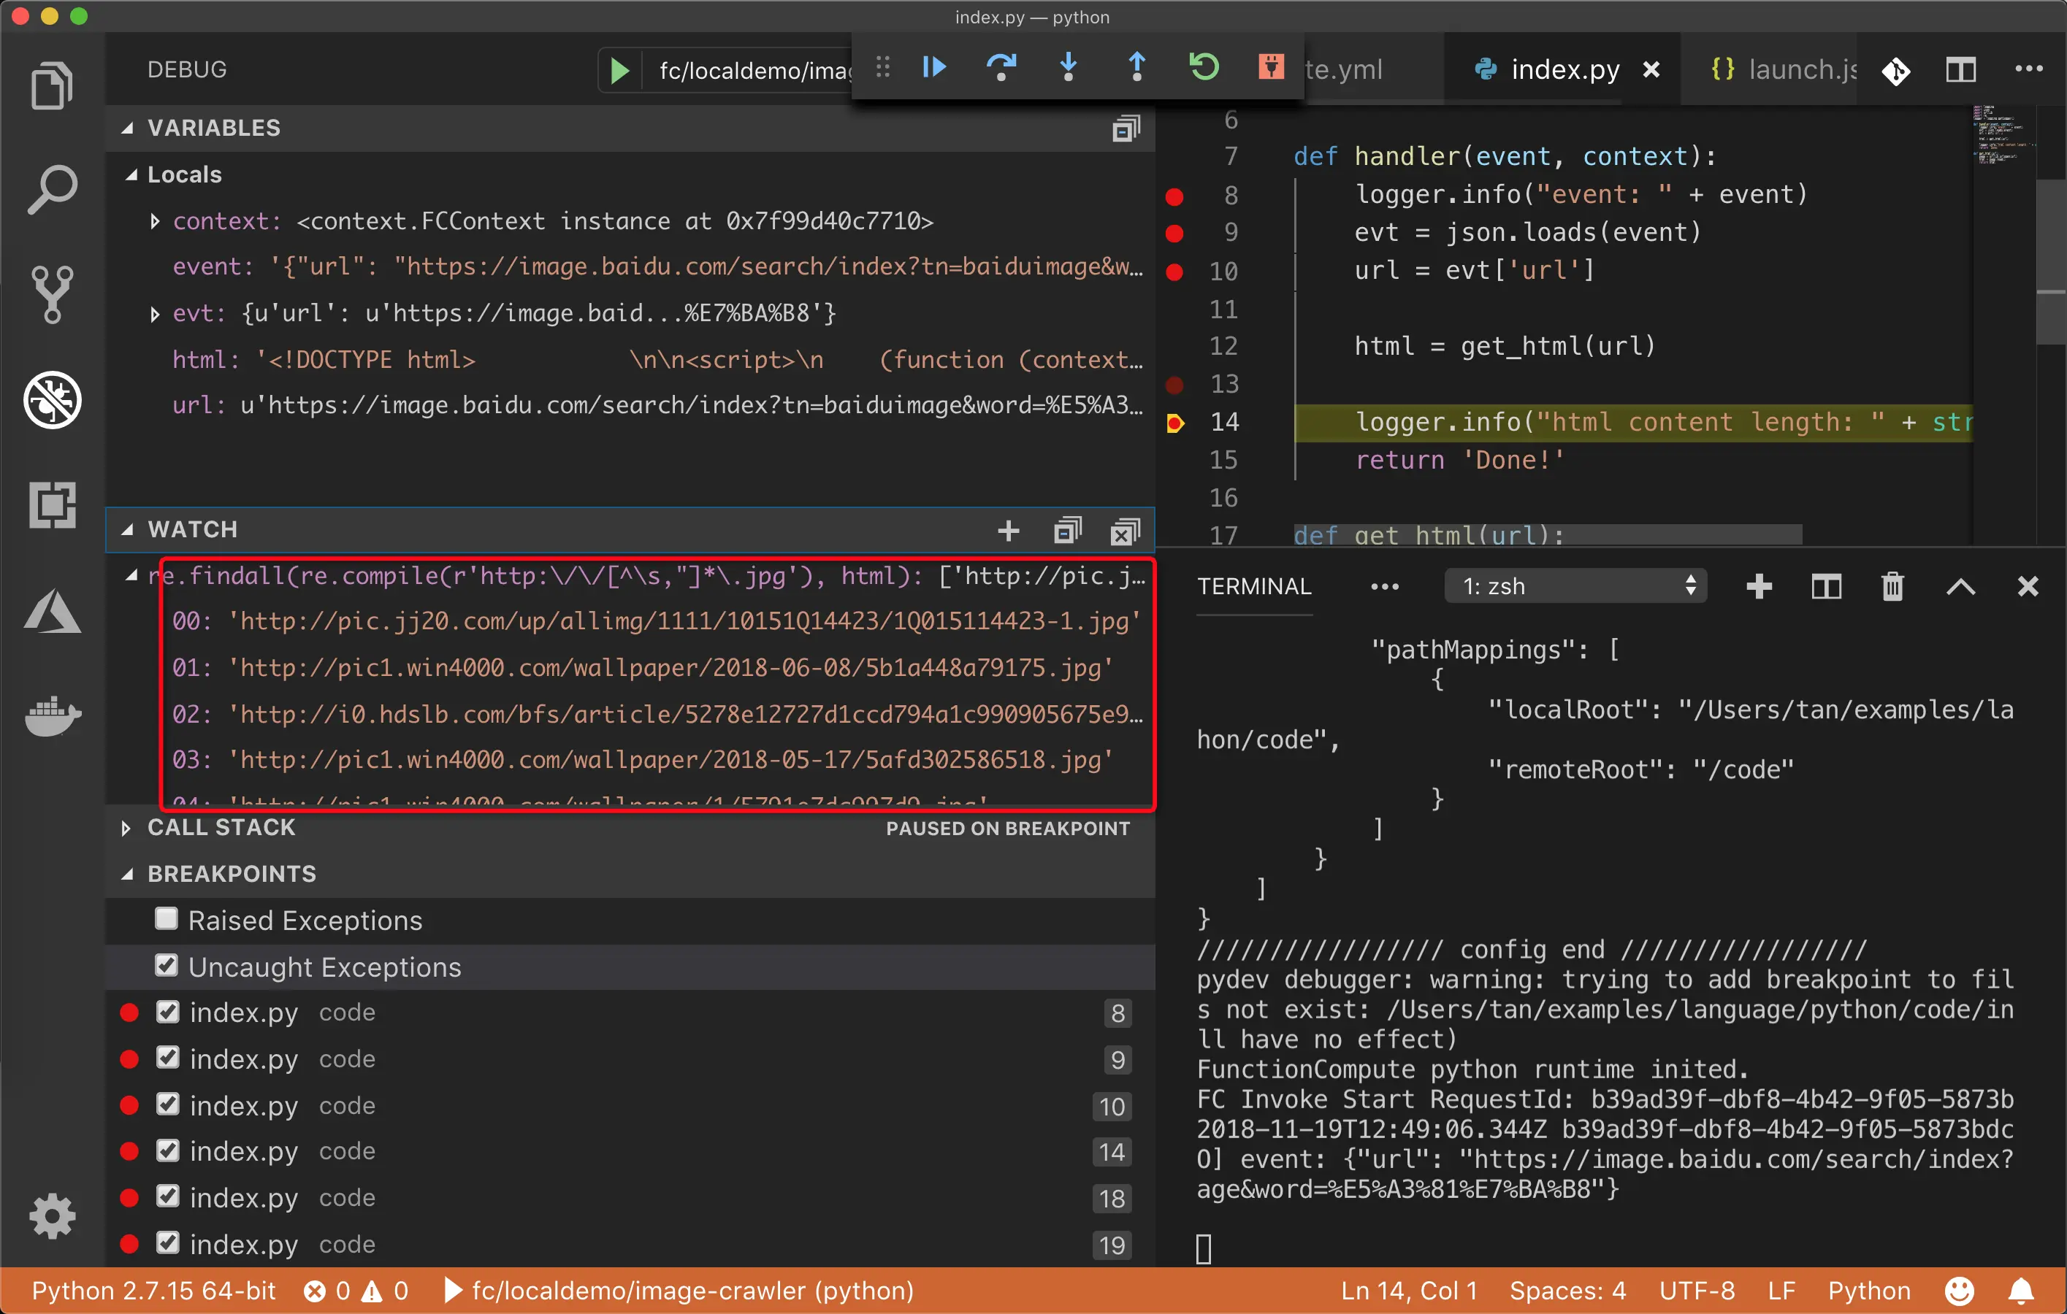Click the Spaces: 4 indentation setting
2067x1314 pixels.
pyautogui.click(x=1567, y=1291)
